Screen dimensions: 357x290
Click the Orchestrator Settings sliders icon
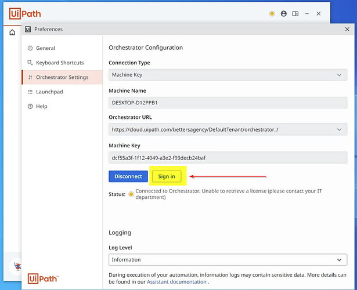pyautogui.click(x=30, y=77)
